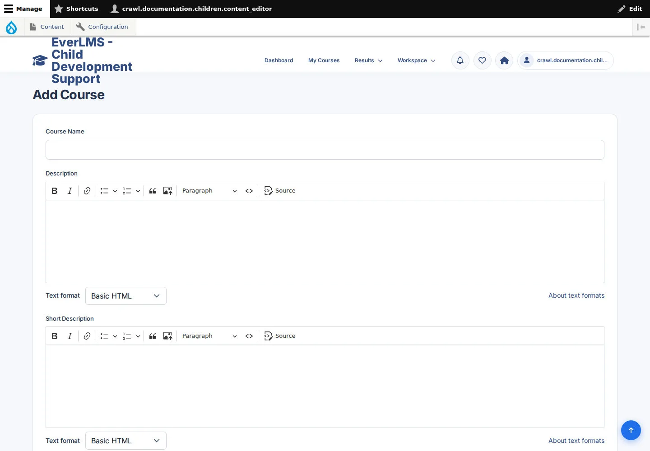Add a block quote in the Description editor
This screenshot has width=650, height=451.
[x=153, y=191]
